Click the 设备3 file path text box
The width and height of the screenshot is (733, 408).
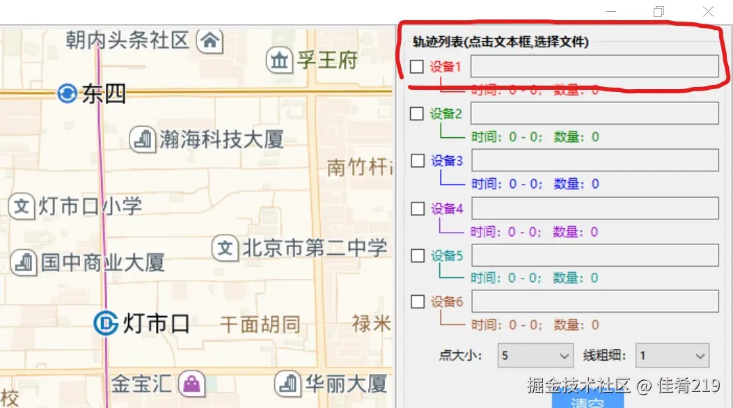(595, 160)
